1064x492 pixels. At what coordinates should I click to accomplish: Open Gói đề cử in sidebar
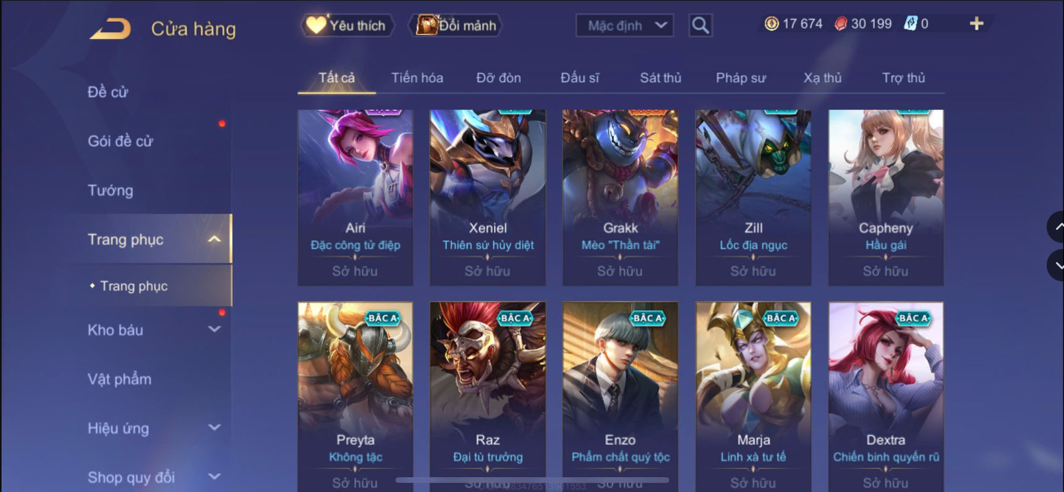click(120, 141)
